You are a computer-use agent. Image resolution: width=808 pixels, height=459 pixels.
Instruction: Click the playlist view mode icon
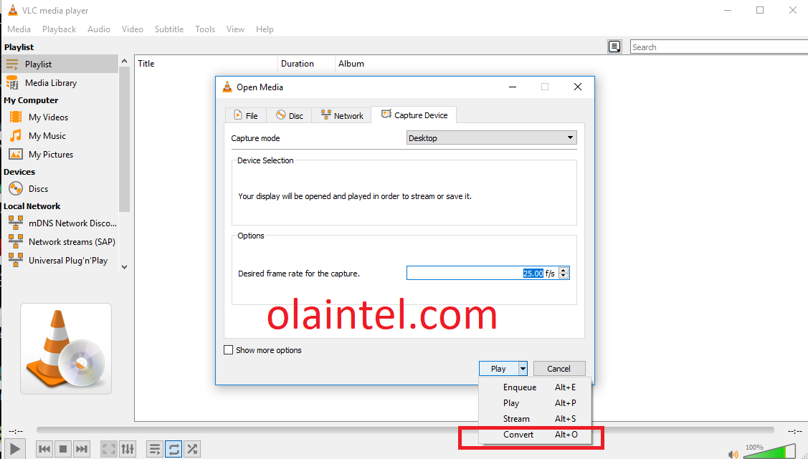(614, 47)
